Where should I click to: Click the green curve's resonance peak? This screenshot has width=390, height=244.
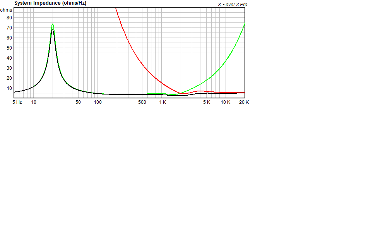click(53, 24)
